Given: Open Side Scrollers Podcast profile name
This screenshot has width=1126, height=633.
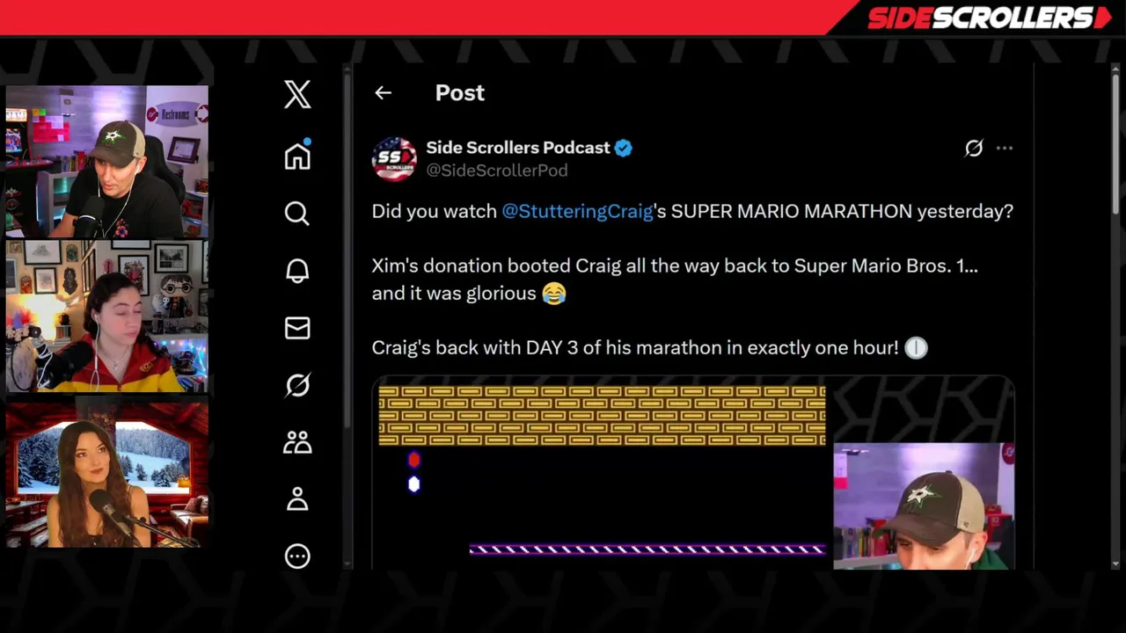Looking at the screenshot, I should (x=518, y=148).
